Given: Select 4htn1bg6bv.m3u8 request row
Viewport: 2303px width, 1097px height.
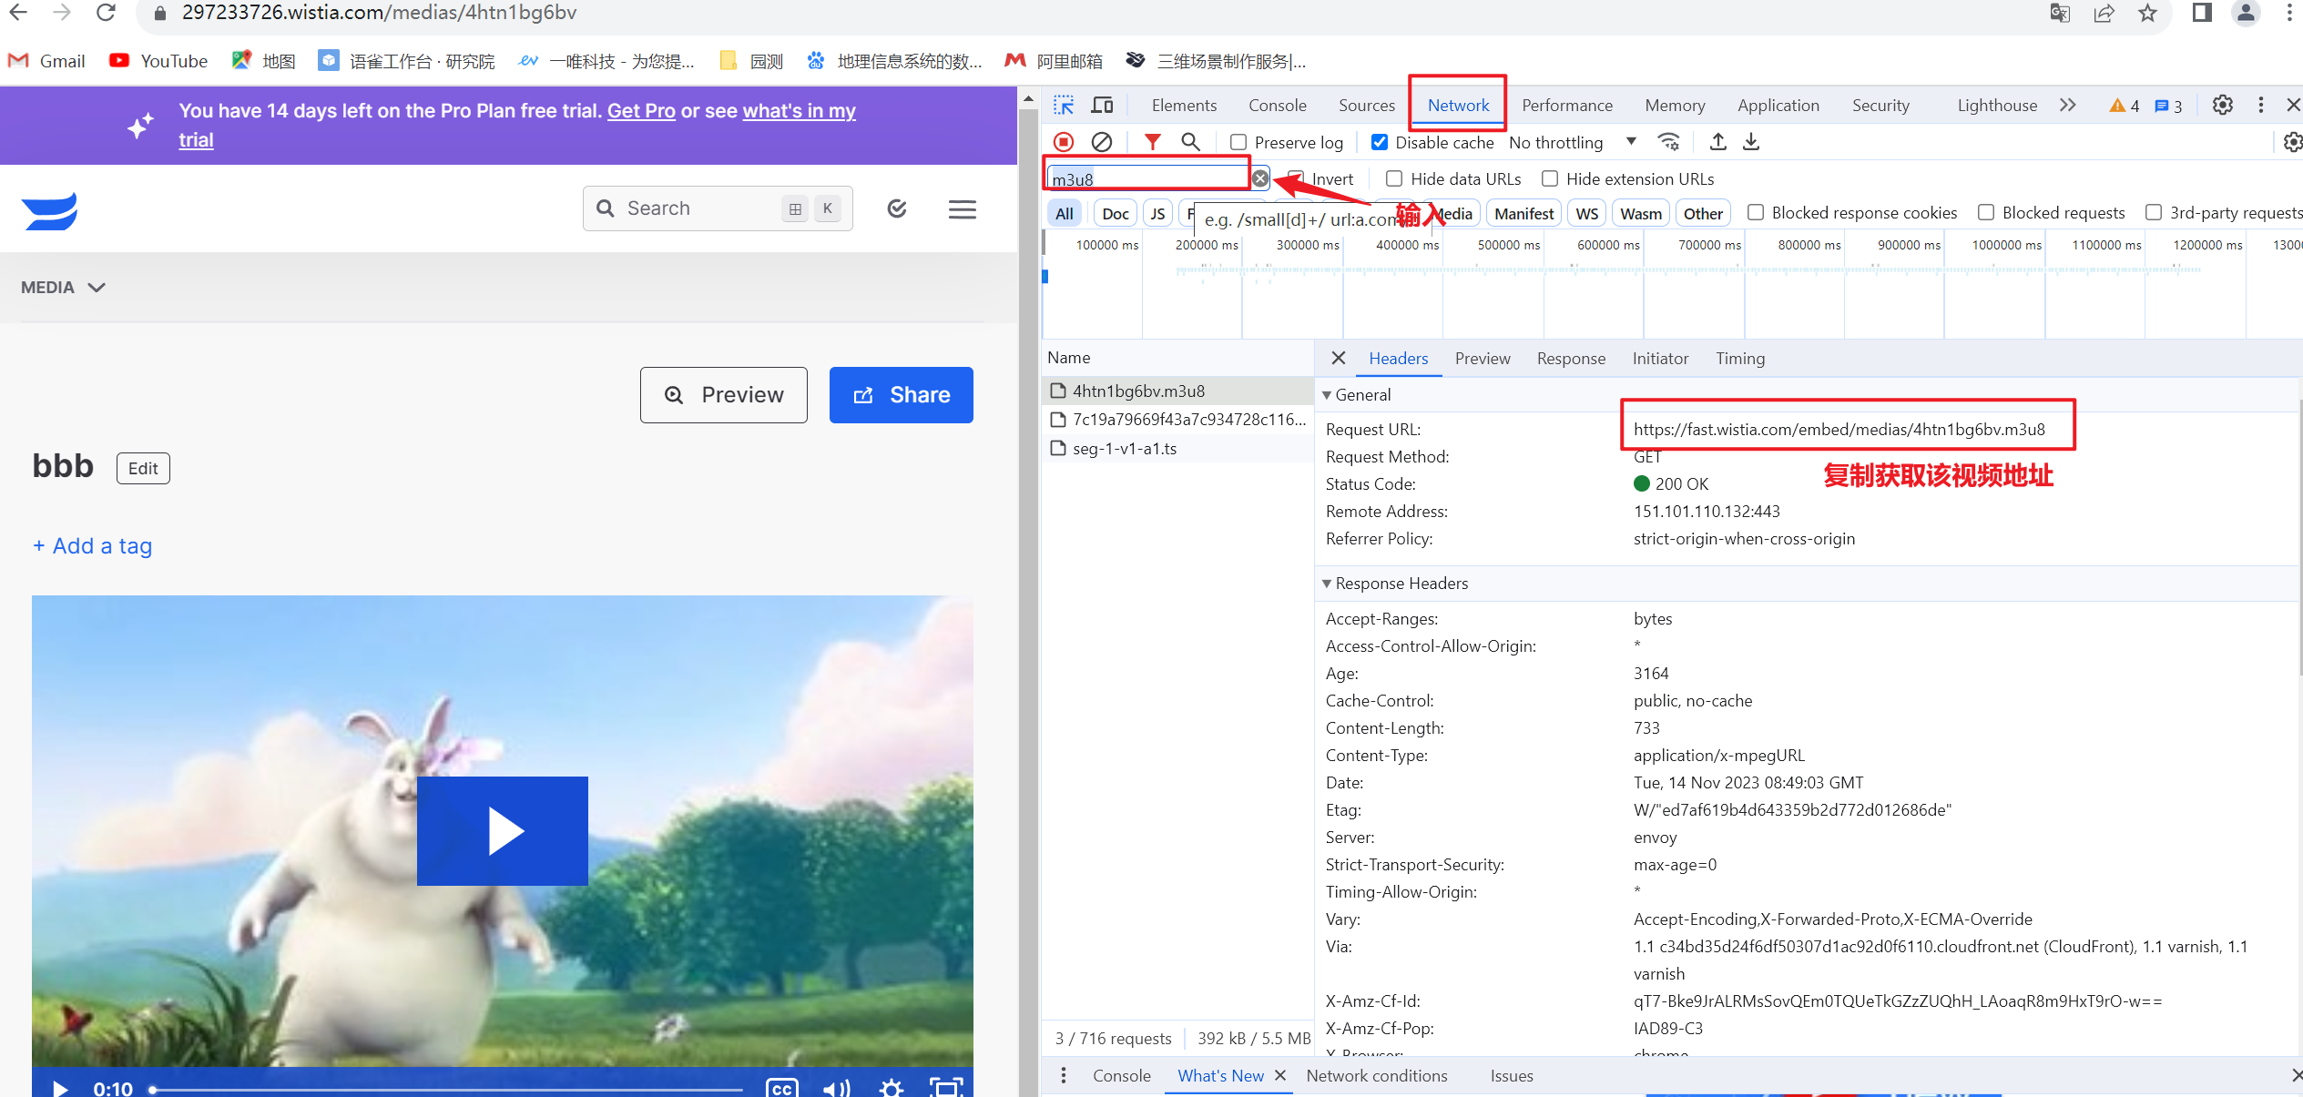Looking at the screenshot, I should point(1177,391).
